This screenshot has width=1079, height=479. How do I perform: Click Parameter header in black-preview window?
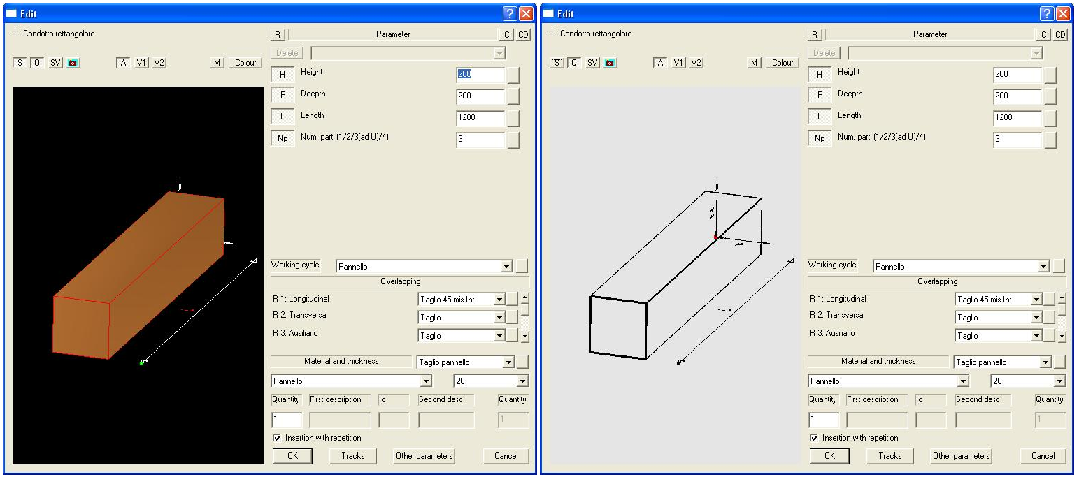[393, 34]
